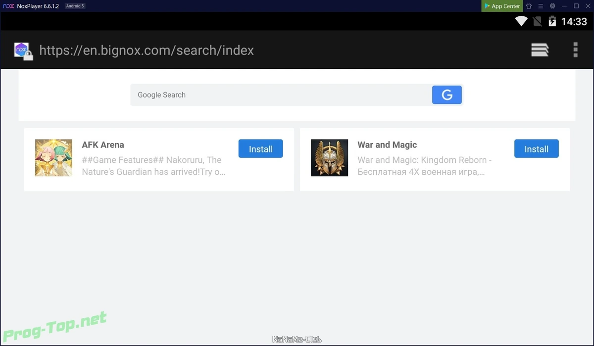Close the NoxPlayer window
The width and height of the screenshot is (594, 346).
pyautogui.click(x=587, y=6)
